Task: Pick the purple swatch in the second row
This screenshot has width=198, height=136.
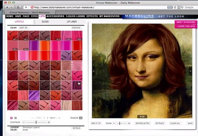Action: pos(34,46)
